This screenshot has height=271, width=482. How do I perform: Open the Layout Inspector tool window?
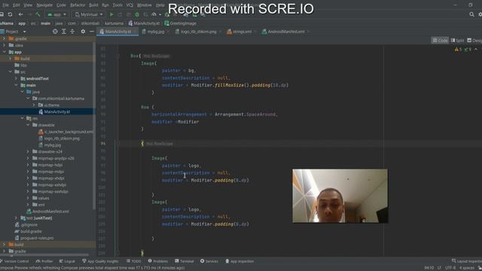coord(467,261)
